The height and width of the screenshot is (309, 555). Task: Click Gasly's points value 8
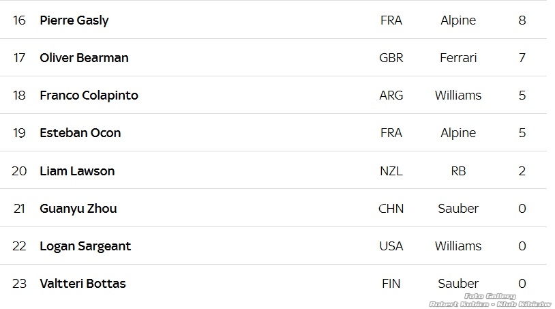click(x=522, y=20)
